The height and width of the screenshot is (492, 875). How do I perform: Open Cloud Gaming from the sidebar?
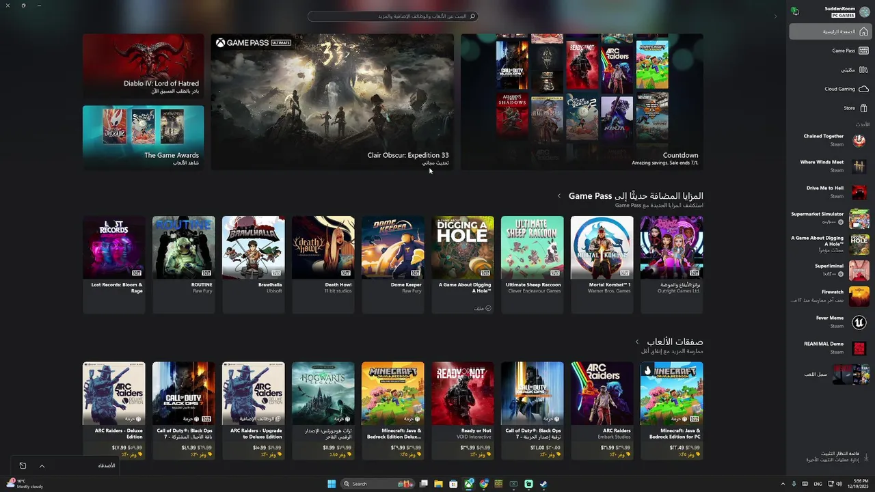click(830, 89)
